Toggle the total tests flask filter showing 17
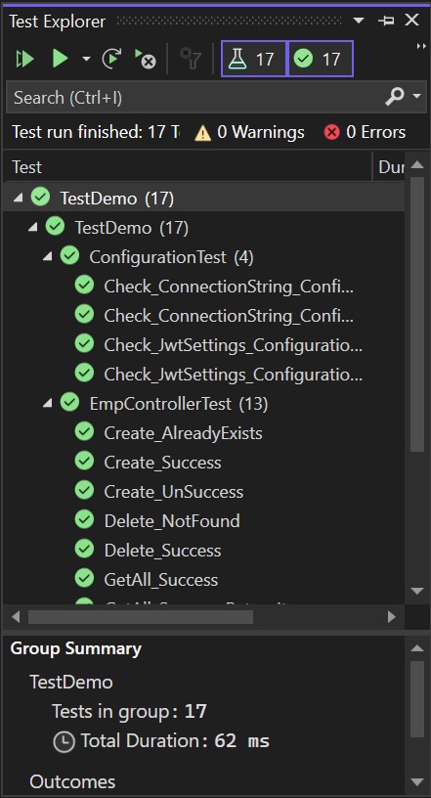The image size is (431, 798). 254,59
